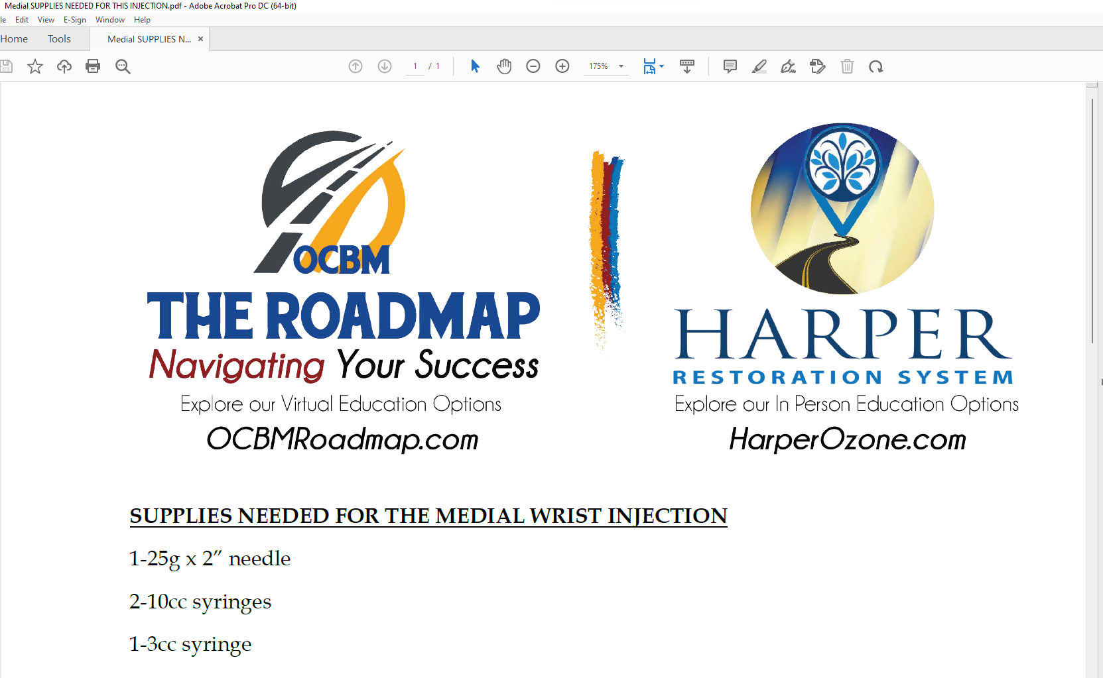Go to the next page with down arrow

pos(385,66)
